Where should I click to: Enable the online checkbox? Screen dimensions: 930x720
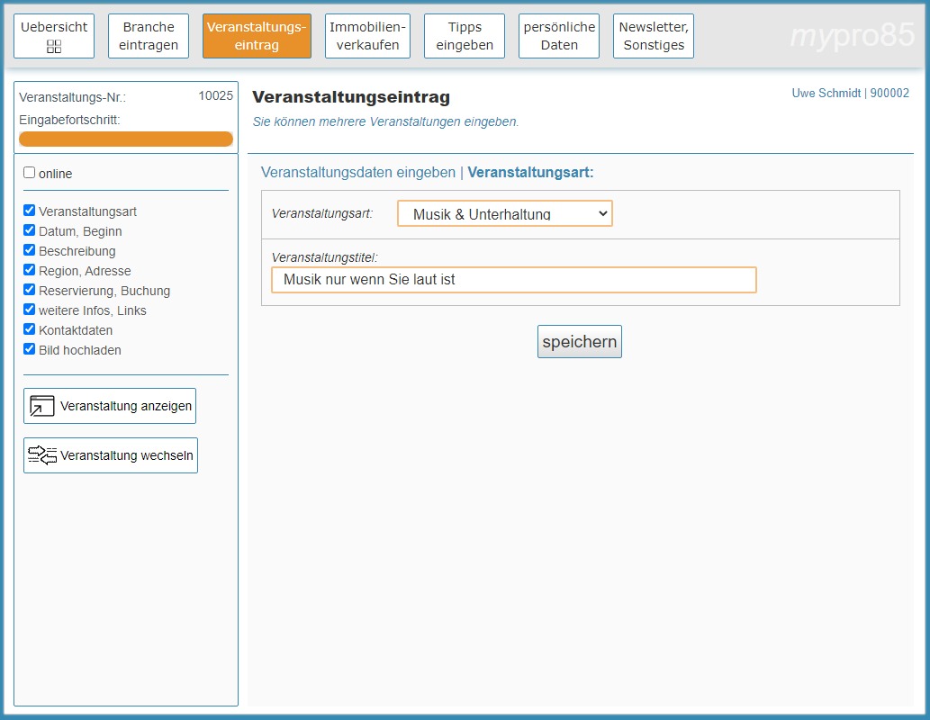click(30, 173)
